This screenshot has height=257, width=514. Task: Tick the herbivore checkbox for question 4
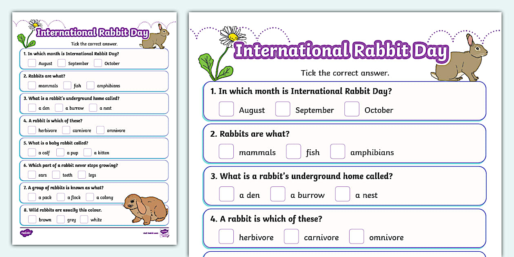coord(32,130)
